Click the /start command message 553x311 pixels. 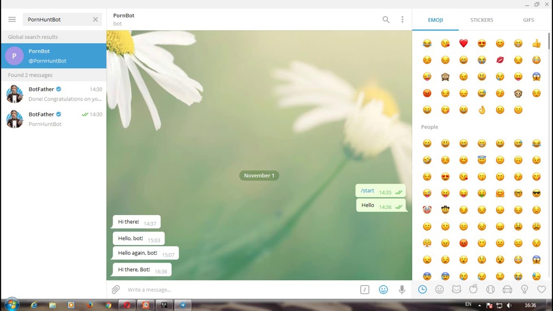(367, 190)
